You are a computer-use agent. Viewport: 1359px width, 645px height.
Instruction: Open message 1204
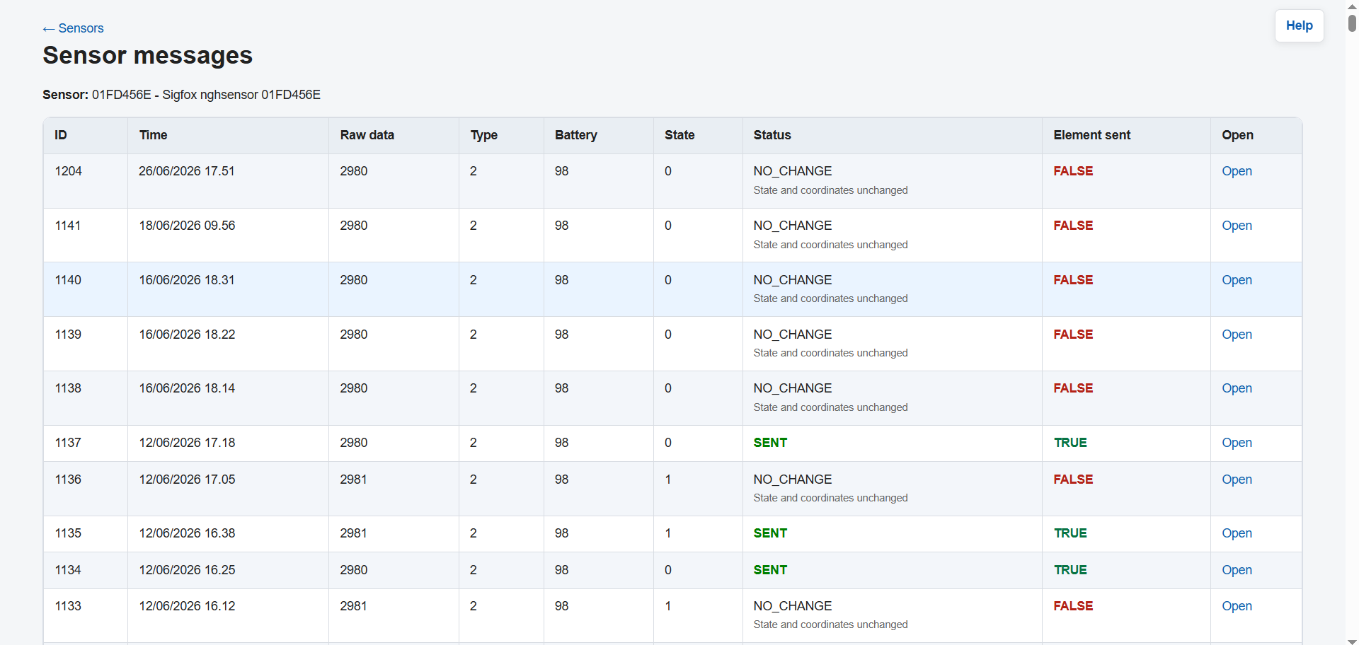pyautogui.click(x=1237, y=171)
